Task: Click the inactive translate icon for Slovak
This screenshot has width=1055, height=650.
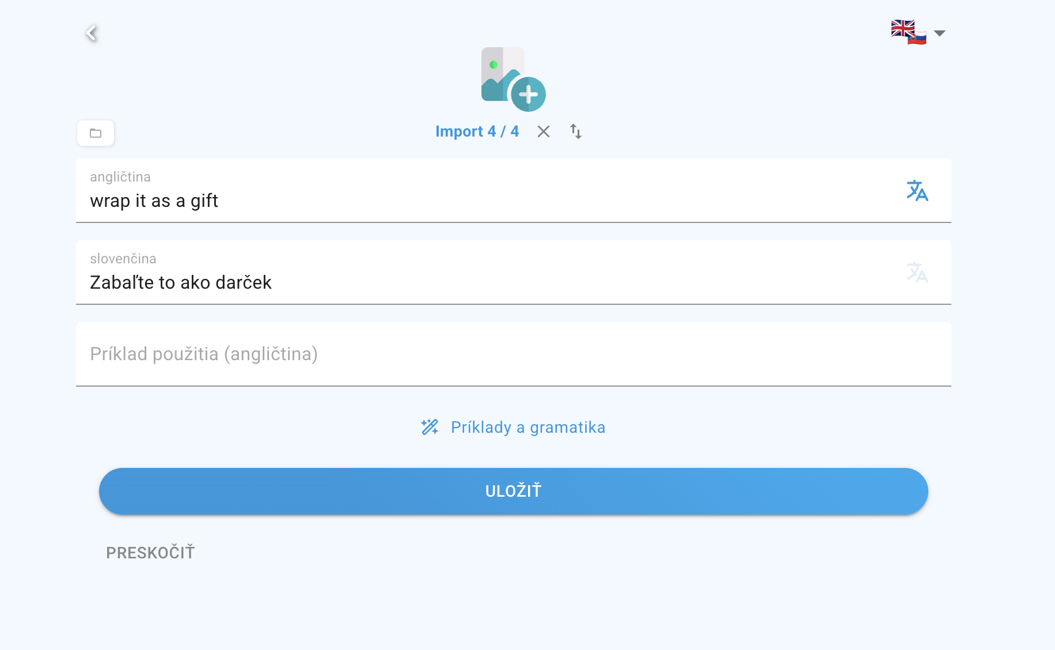Action: pyautogui.click(x=917, y=273)
